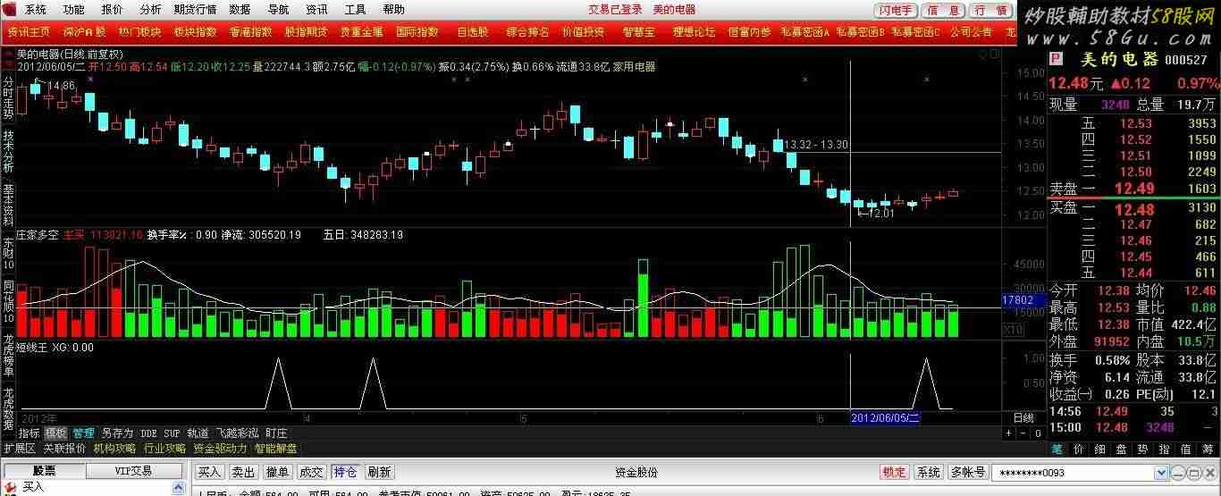The height and width of the screenshot is (496, 1221).
Task: Click the 卖出 button in trading bar
Action: (x=243, y=472)
